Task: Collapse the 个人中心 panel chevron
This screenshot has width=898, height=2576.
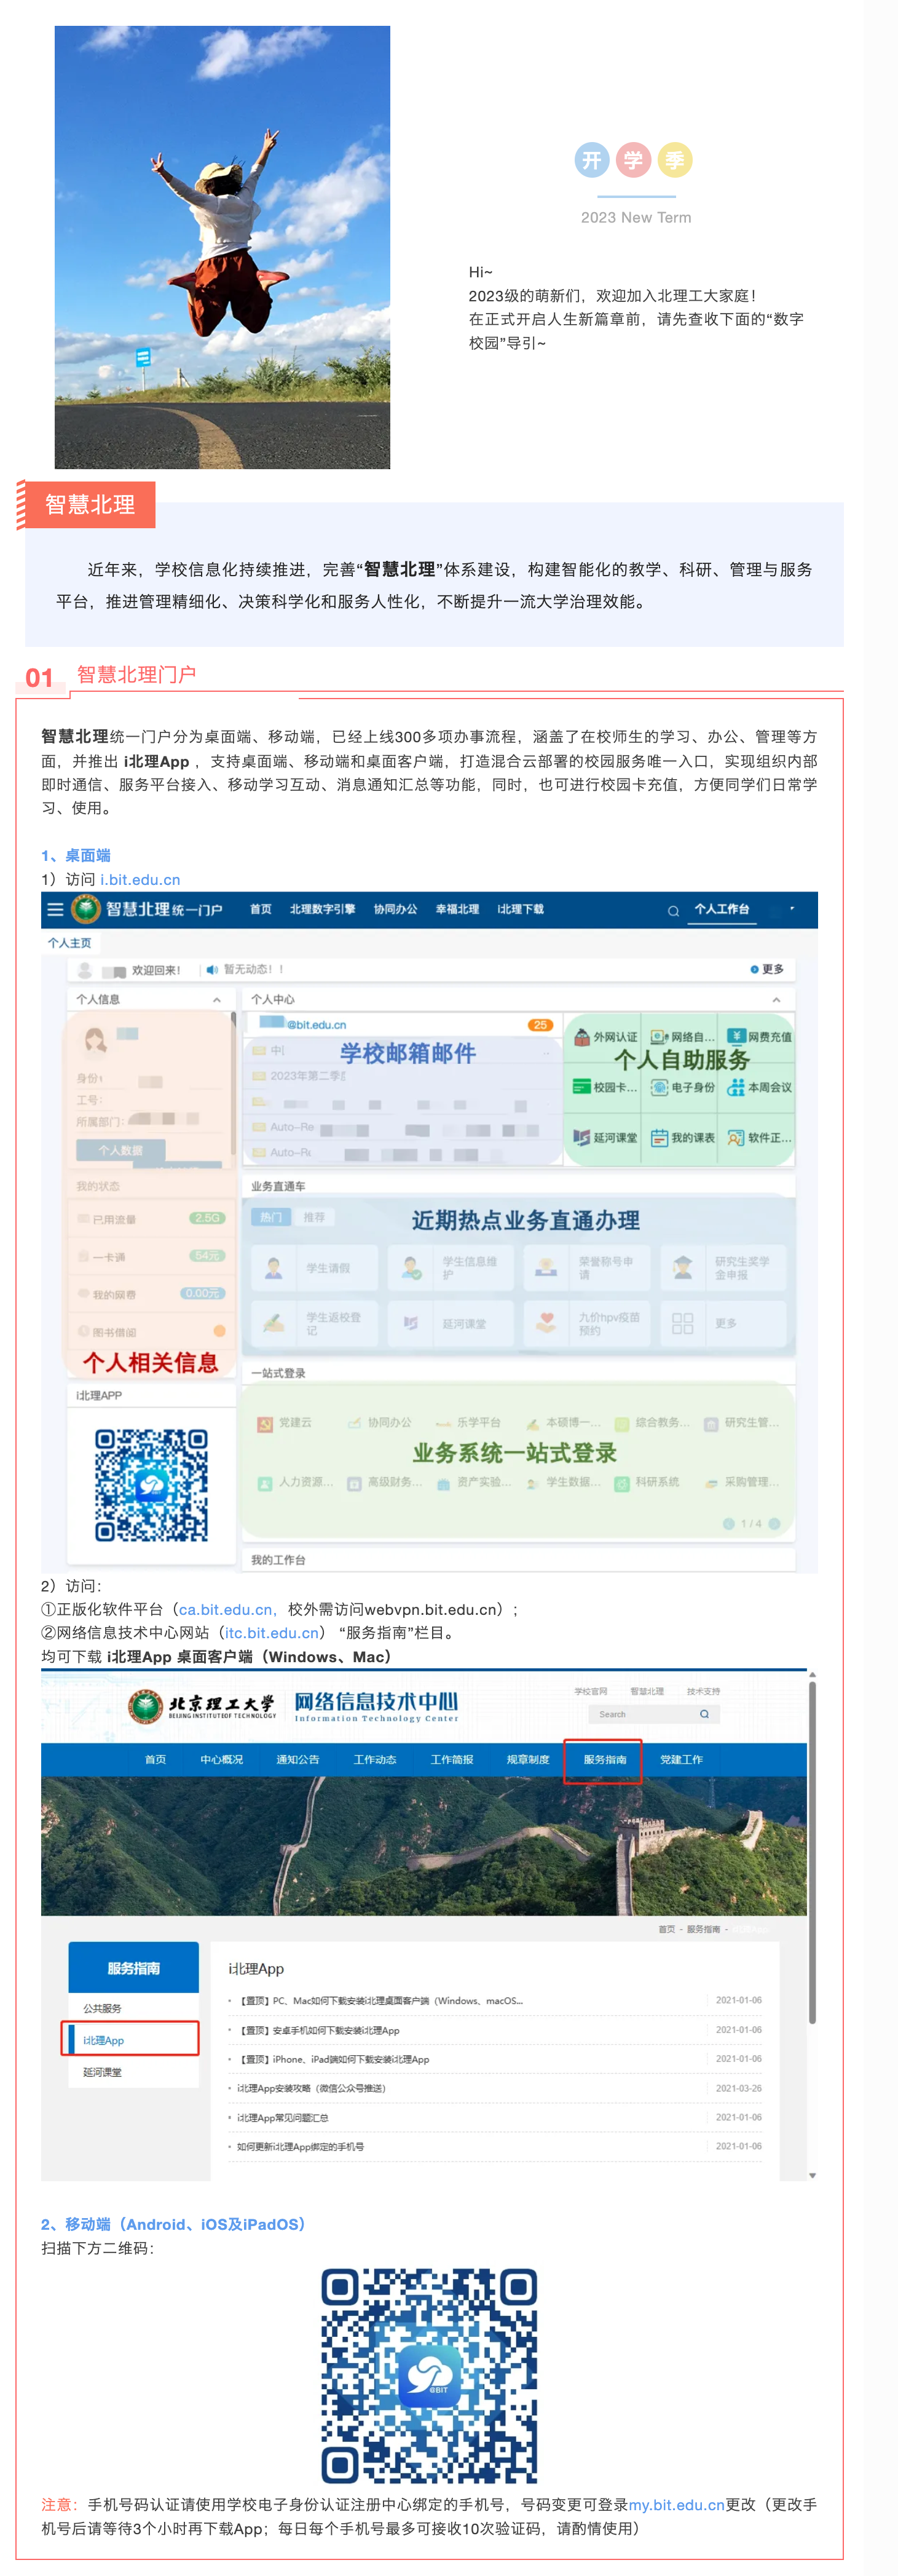Action: pyautogui.click(x=776, y=999)
